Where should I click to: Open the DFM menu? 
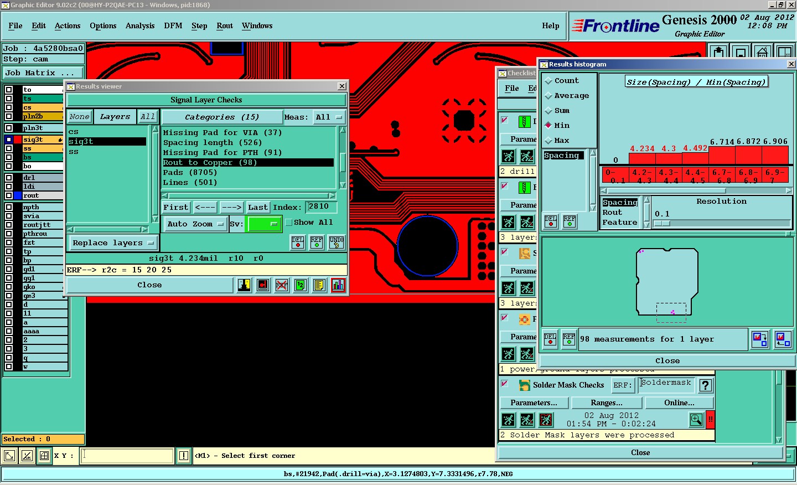click(173, 26)
